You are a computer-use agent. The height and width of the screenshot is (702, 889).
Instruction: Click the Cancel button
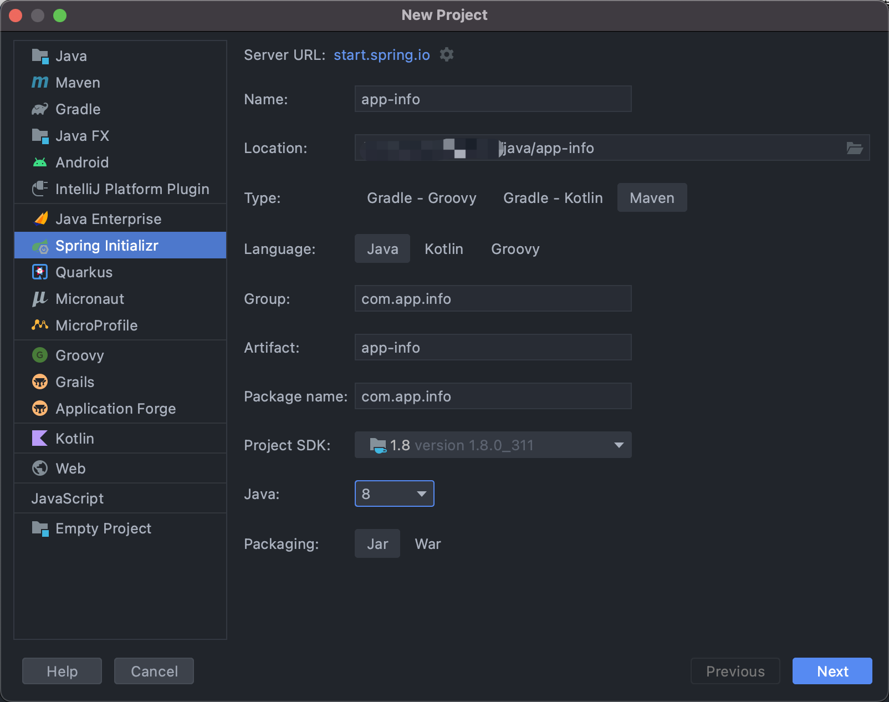point(154,672)
